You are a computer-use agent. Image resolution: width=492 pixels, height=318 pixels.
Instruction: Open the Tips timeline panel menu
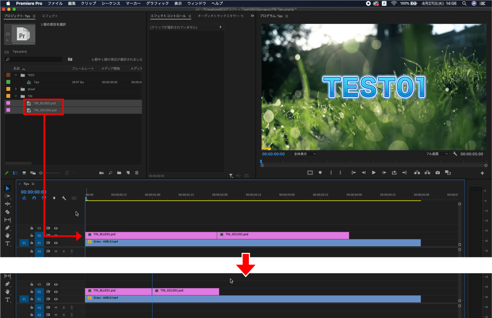point(33,184)
